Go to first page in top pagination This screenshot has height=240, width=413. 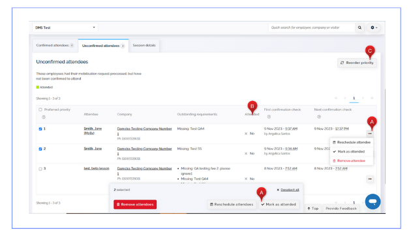point(336,98)
